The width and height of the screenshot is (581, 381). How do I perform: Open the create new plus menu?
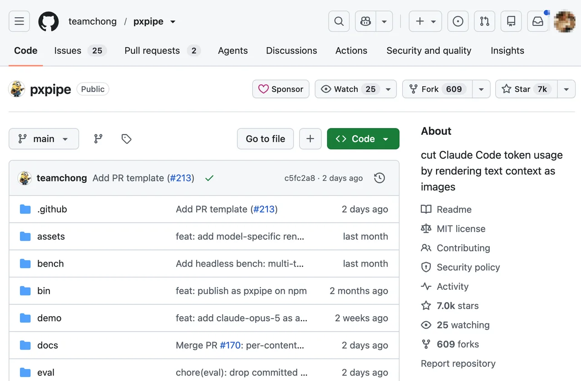pyautogui.click(x=425, y=21)
